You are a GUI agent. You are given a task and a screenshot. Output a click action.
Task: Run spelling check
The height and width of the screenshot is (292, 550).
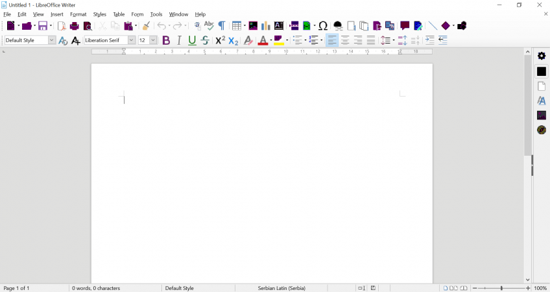click(x=209, y=25)
